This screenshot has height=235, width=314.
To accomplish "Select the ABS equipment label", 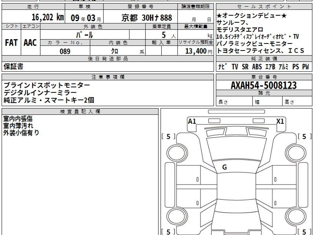I will pyautogui.click(x=257, y=67).
